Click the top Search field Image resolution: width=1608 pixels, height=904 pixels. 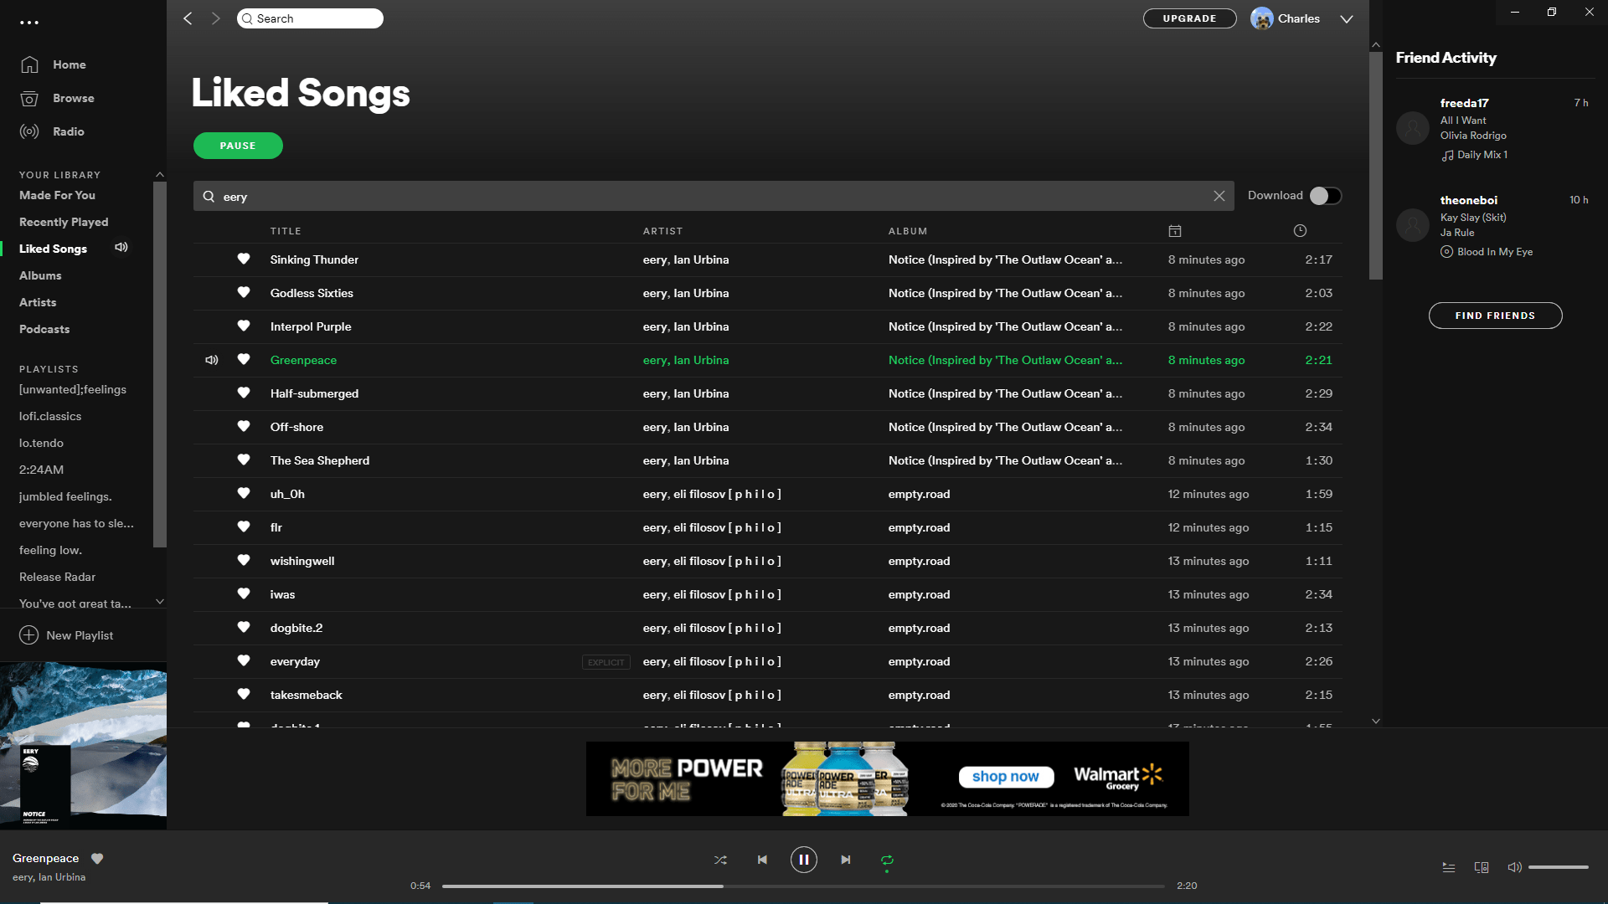(310, 18)
